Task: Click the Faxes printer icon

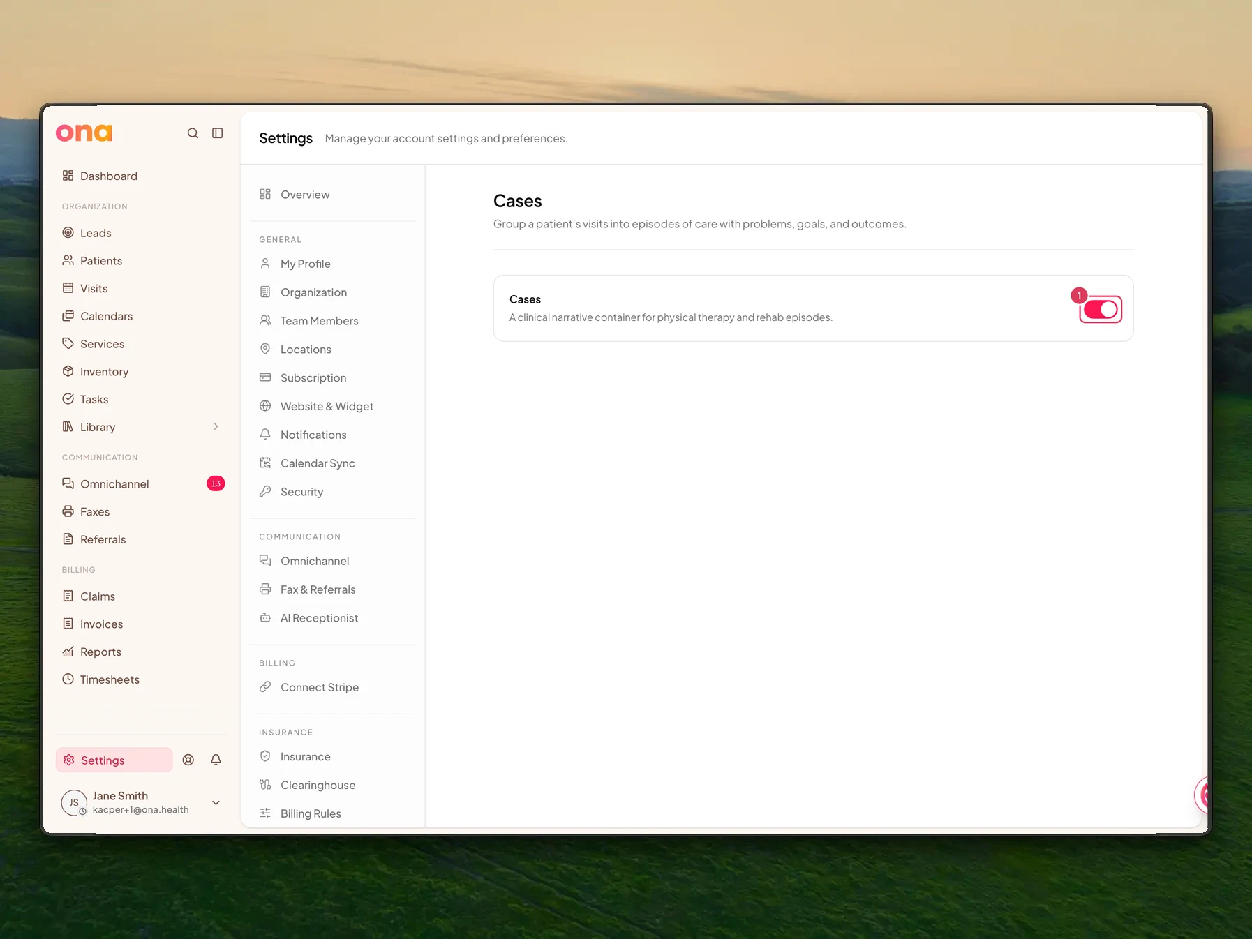Action: [x=68, y=511]
